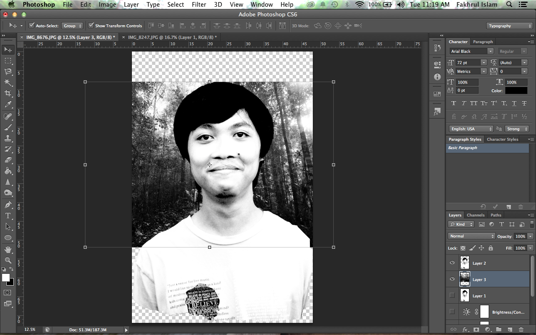Click Layer 1 thumbnail
The width and height of the screenshot is (536, 335).
465,296
